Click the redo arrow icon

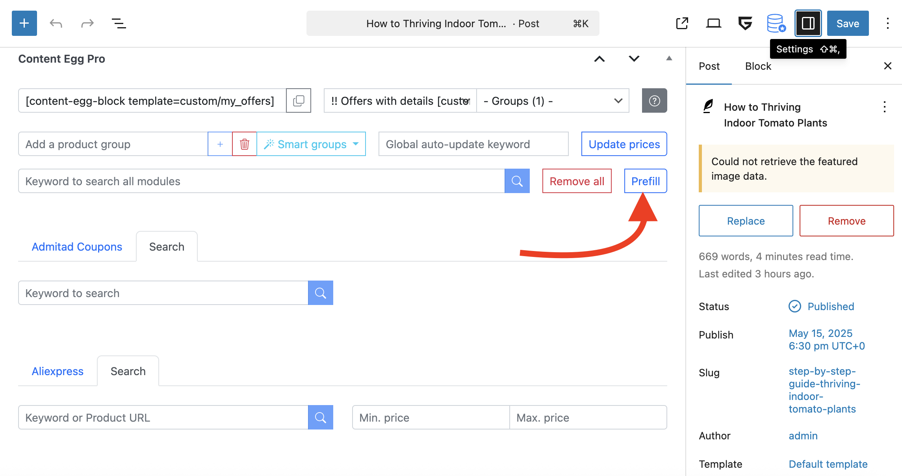pos(87,23)
